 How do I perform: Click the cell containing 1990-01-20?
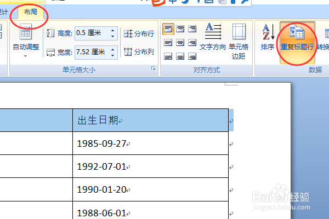point(150,189)
